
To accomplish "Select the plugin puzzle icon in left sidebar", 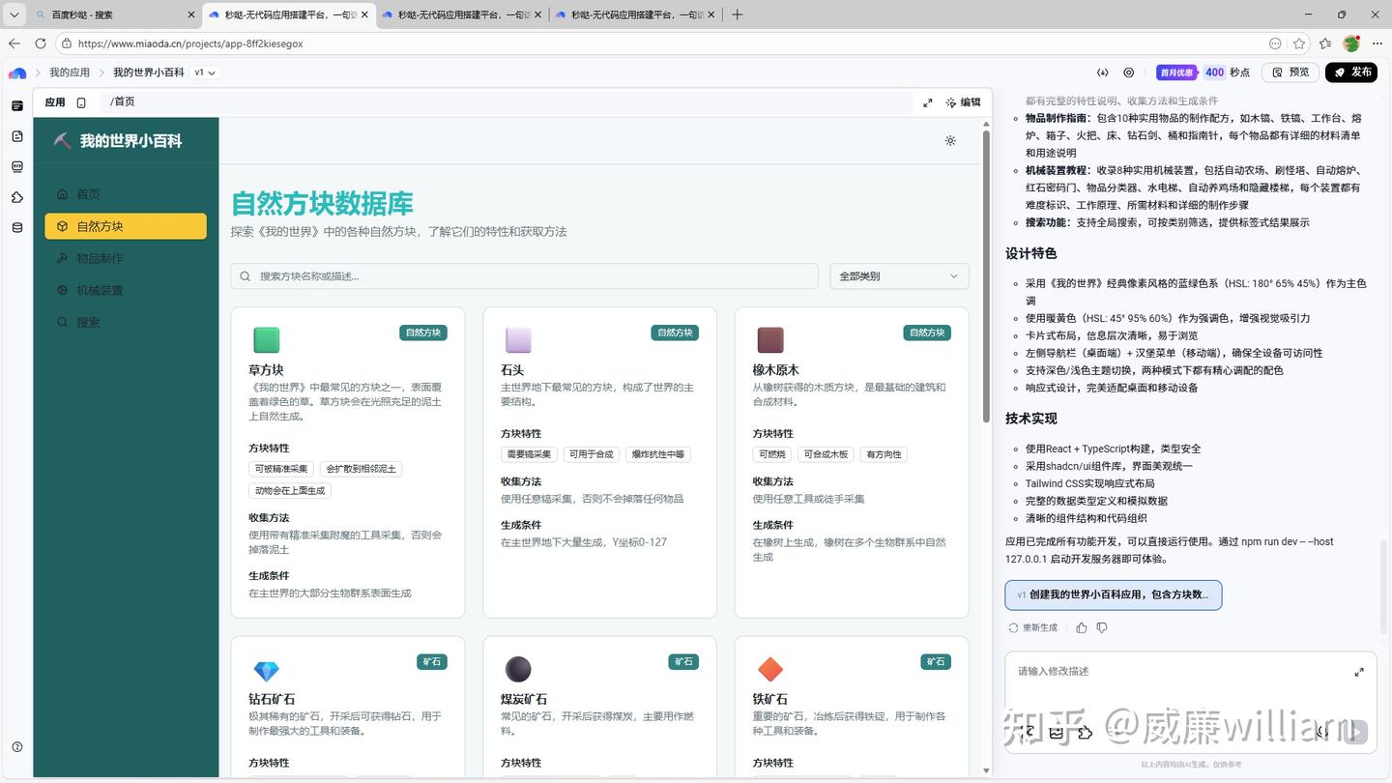I will [16, 197].
